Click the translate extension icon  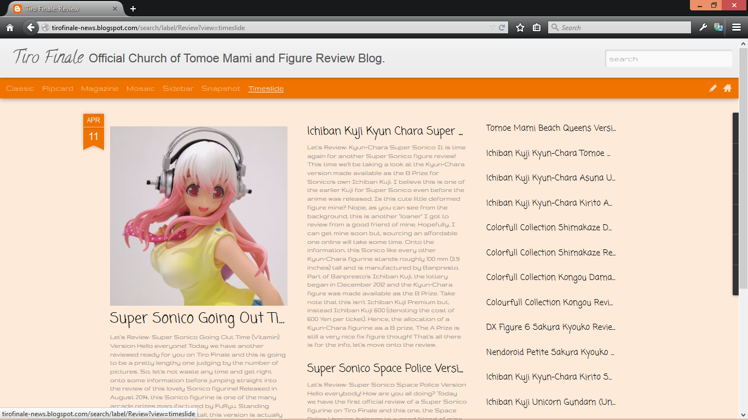(x=719, y=27)
